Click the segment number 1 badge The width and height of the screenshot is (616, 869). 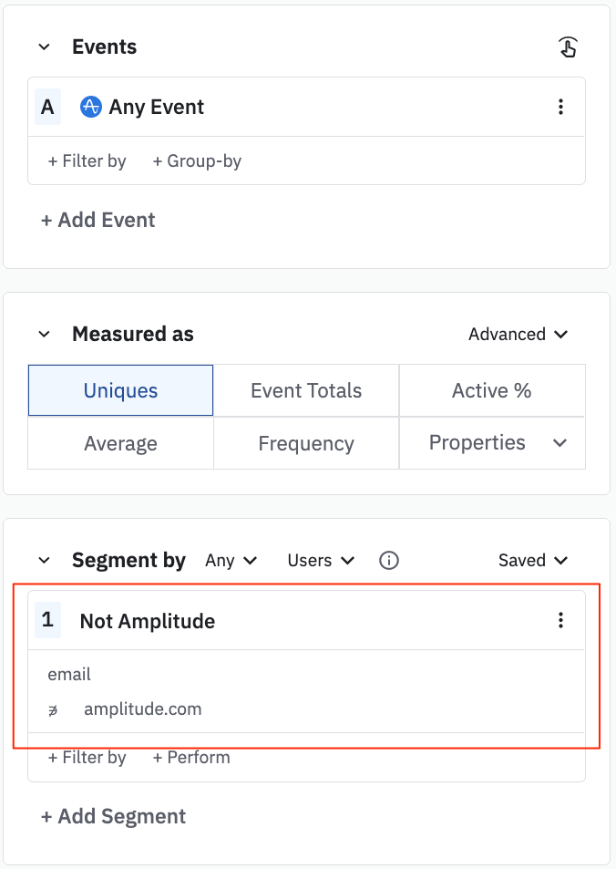point(47,621)
